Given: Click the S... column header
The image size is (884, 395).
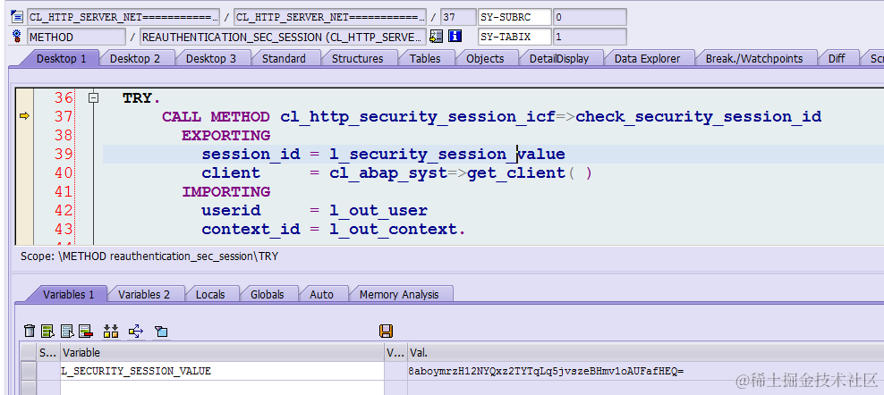Looking at the screenshot, I should click(x=48, y=353).
